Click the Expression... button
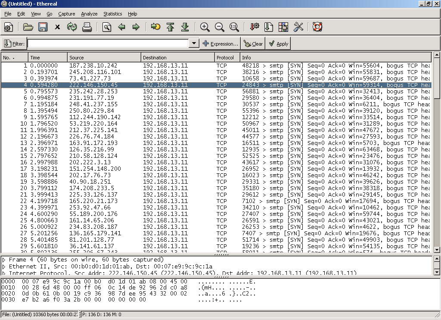Screen dimensions: 441x320 220,43
